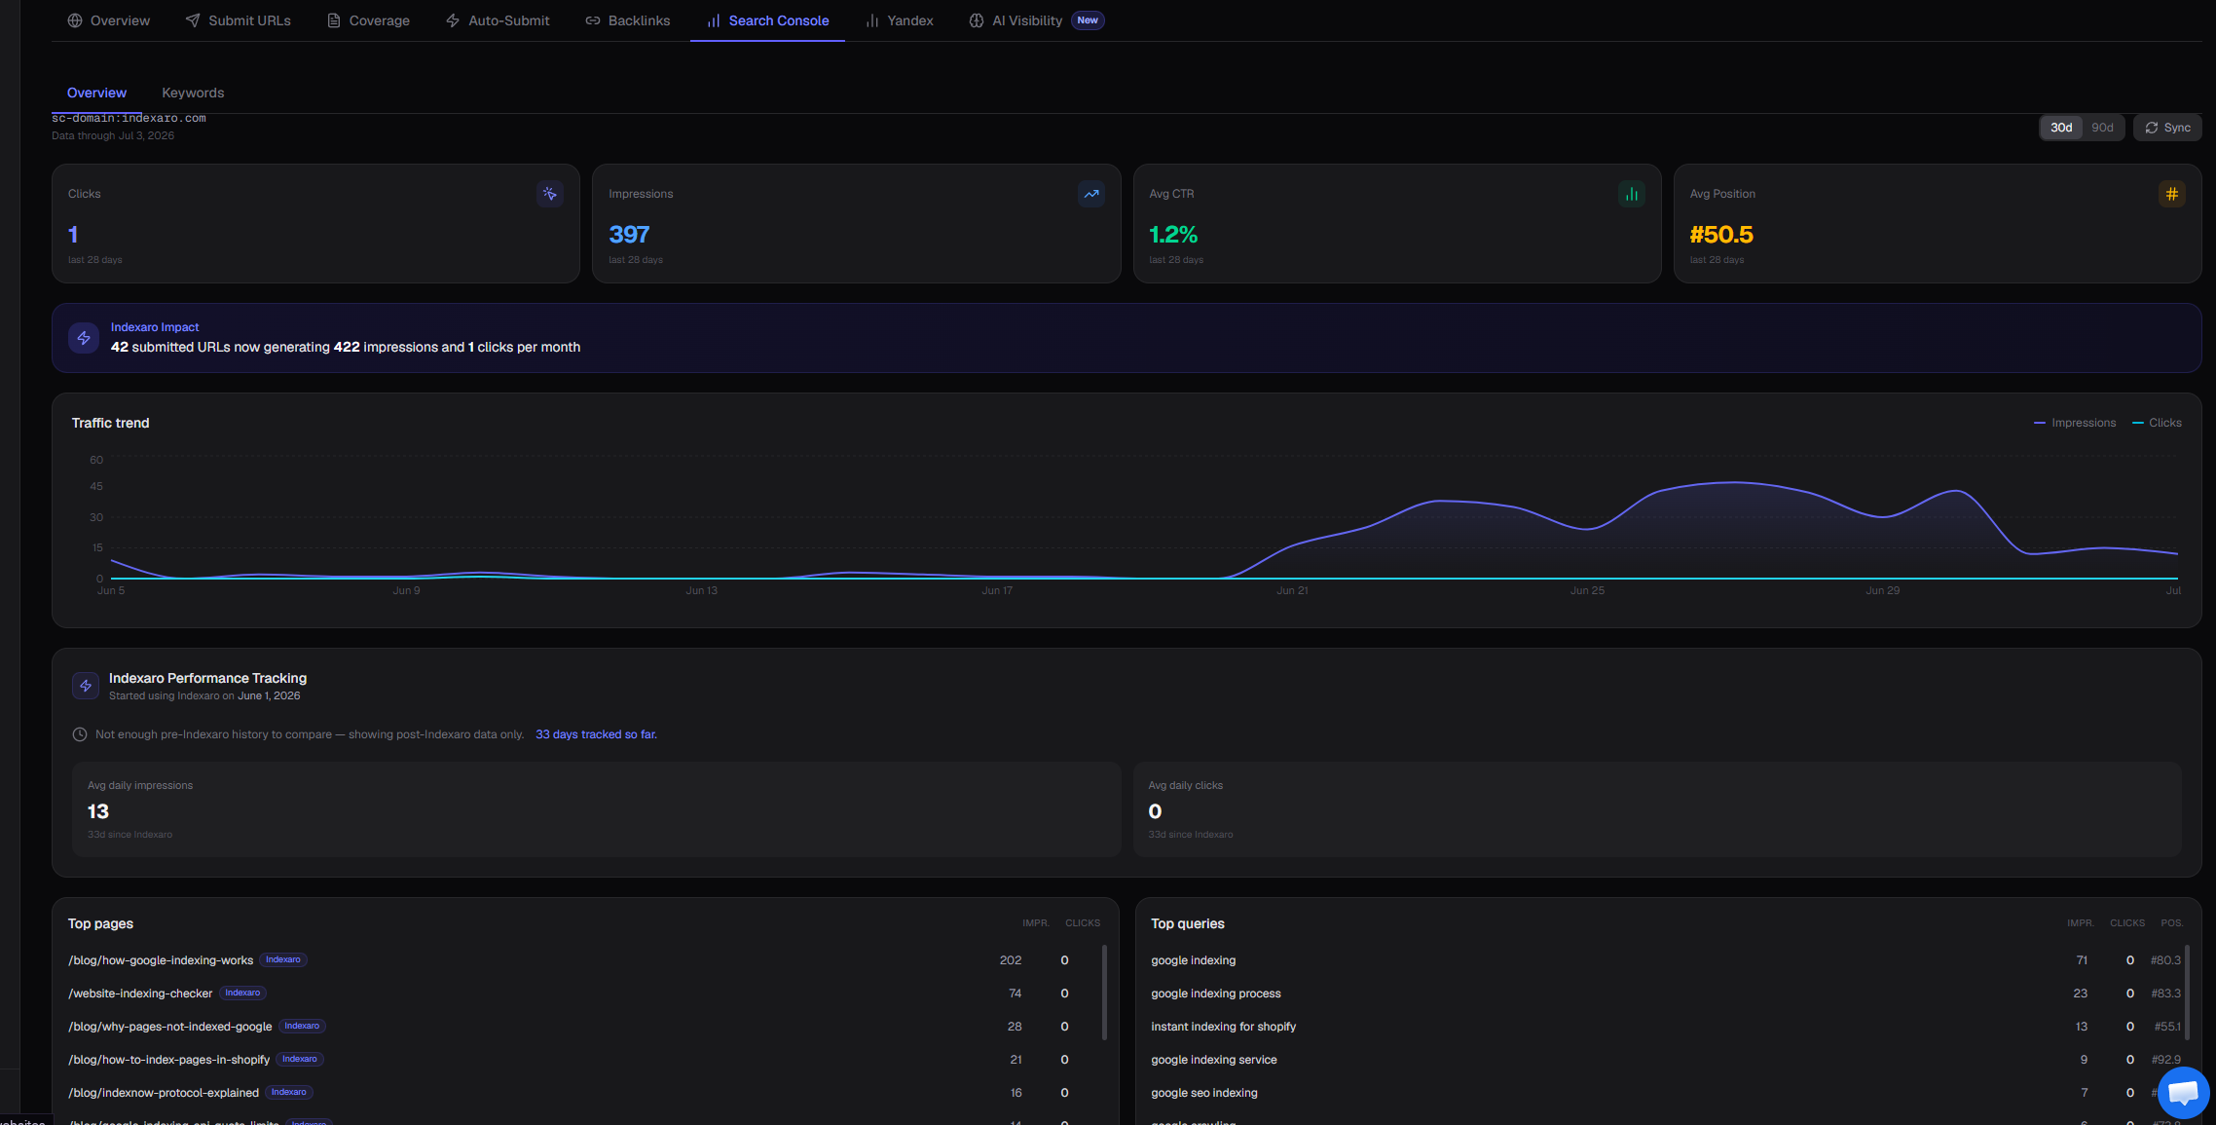Image resolution: width=2216 pixels, height=1125 pixels.
Task: Click the link chain Backlinks icon
Action: (x=593, y=20)
